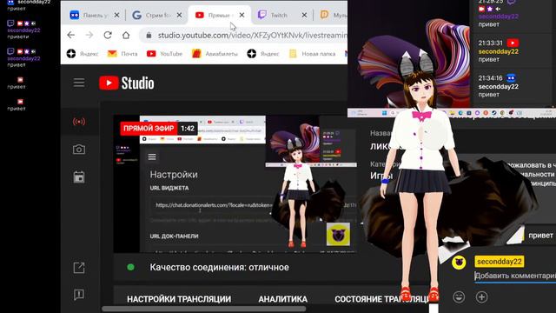The image size is (556, 313).
Task: Click 'Качество соединения: отличное' status text
Action: point(219,267)
